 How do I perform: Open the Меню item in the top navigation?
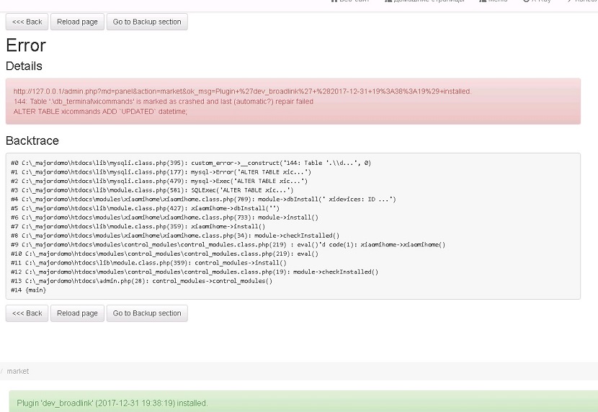tap(494, 1)
